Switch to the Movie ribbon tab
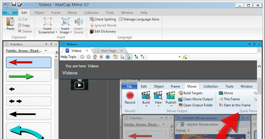Viewport: 265px width, 139px height. (72, 13)
